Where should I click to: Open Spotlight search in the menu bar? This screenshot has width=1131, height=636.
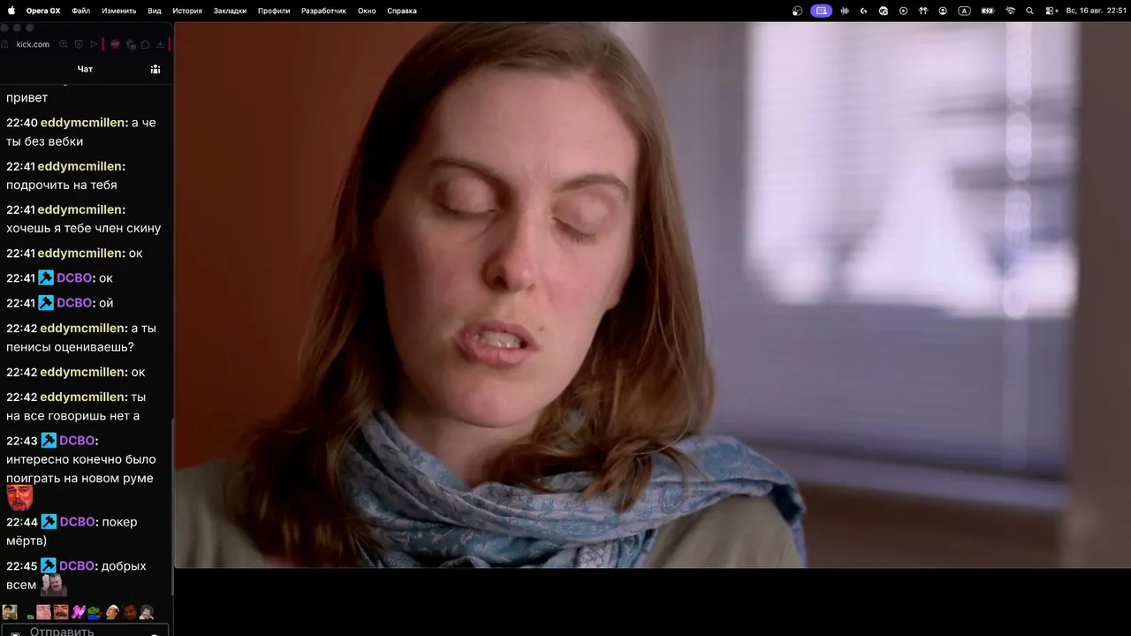click(x=1029, y=11)
